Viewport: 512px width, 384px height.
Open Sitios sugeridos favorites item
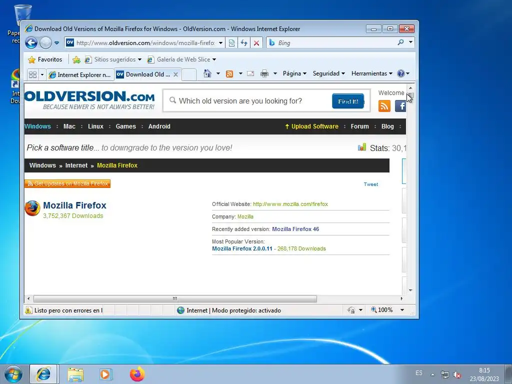113,59
